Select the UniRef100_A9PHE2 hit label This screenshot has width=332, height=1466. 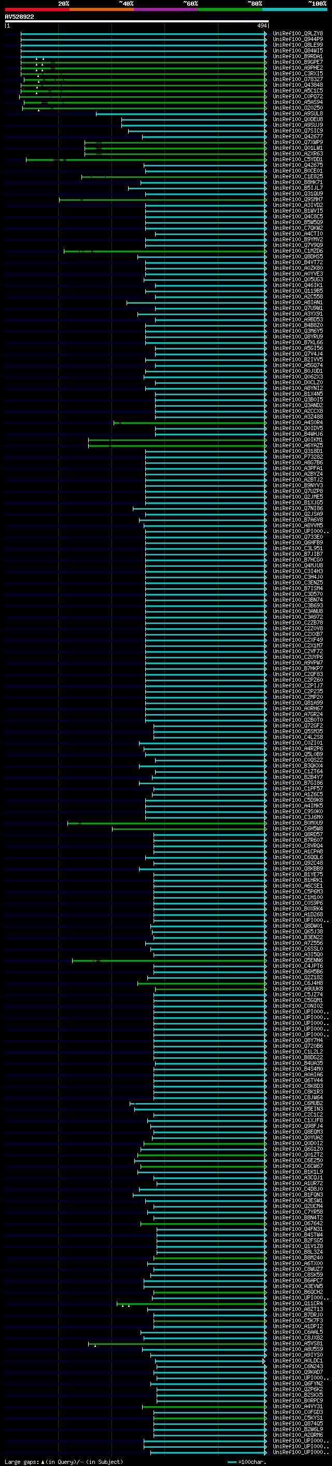tap(298, 68)
